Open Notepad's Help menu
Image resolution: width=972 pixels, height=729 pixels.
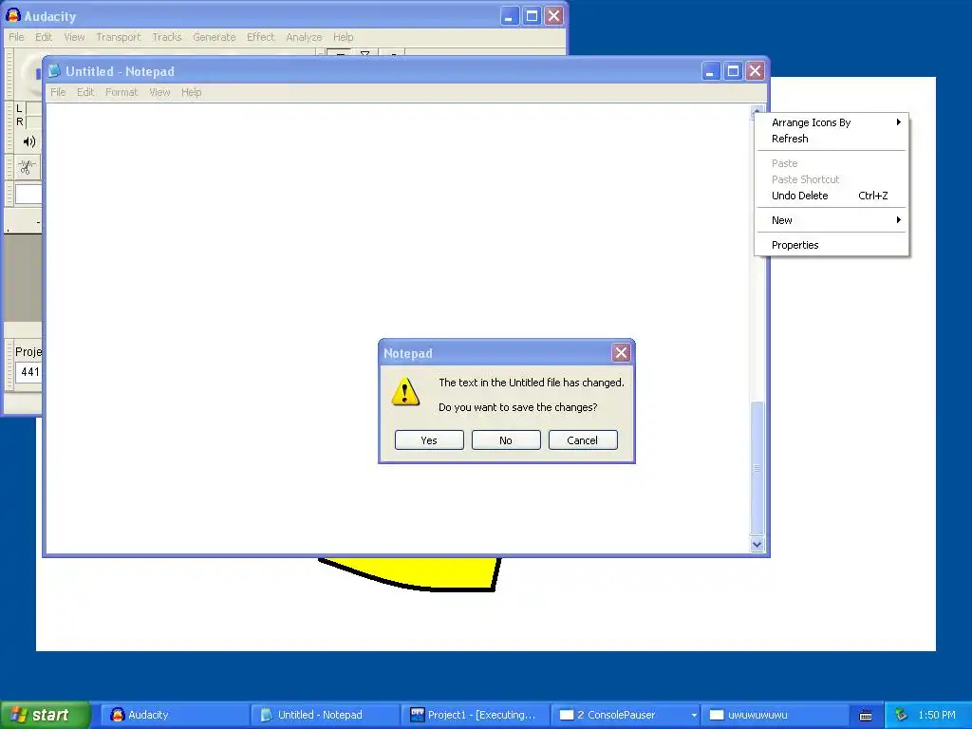[x=191, y=92]
